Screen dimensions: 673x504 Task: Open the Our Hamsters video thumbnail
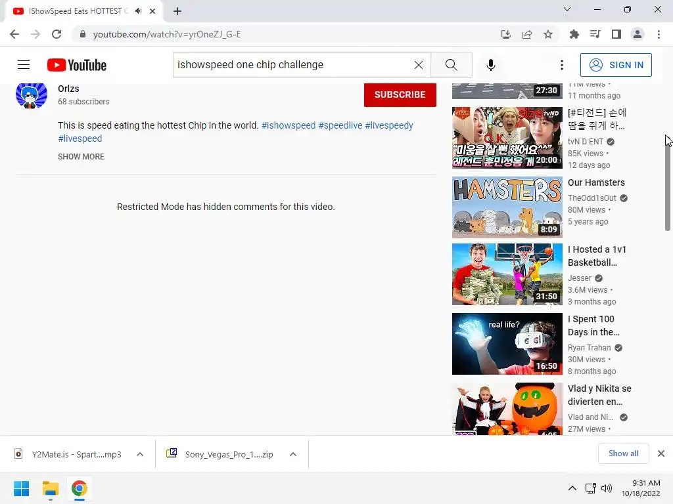pos(507,207)
